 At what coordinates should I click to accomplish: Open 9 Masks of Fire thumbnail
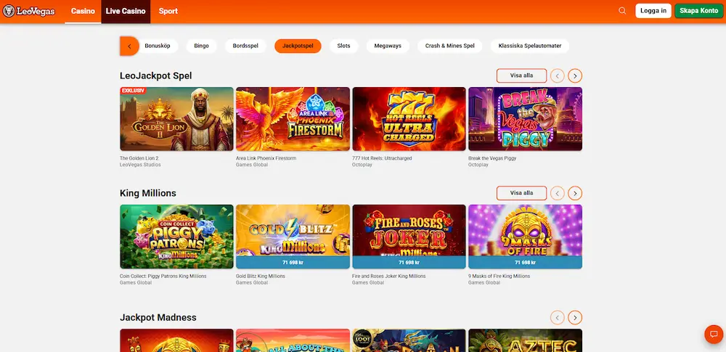point(525,237)
